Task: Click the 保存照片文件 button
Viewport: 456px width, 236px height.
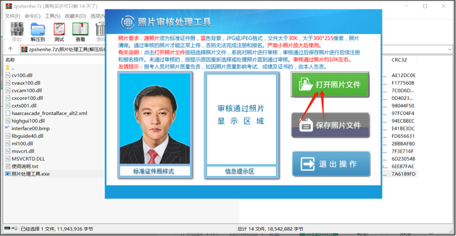Action: 331,125
